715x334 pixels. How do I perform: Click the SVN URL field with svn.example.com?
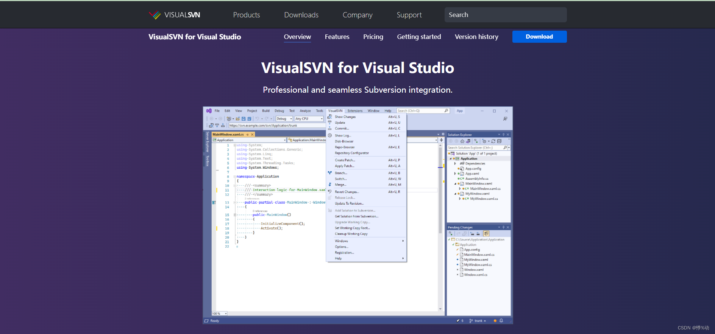(277, 126)
